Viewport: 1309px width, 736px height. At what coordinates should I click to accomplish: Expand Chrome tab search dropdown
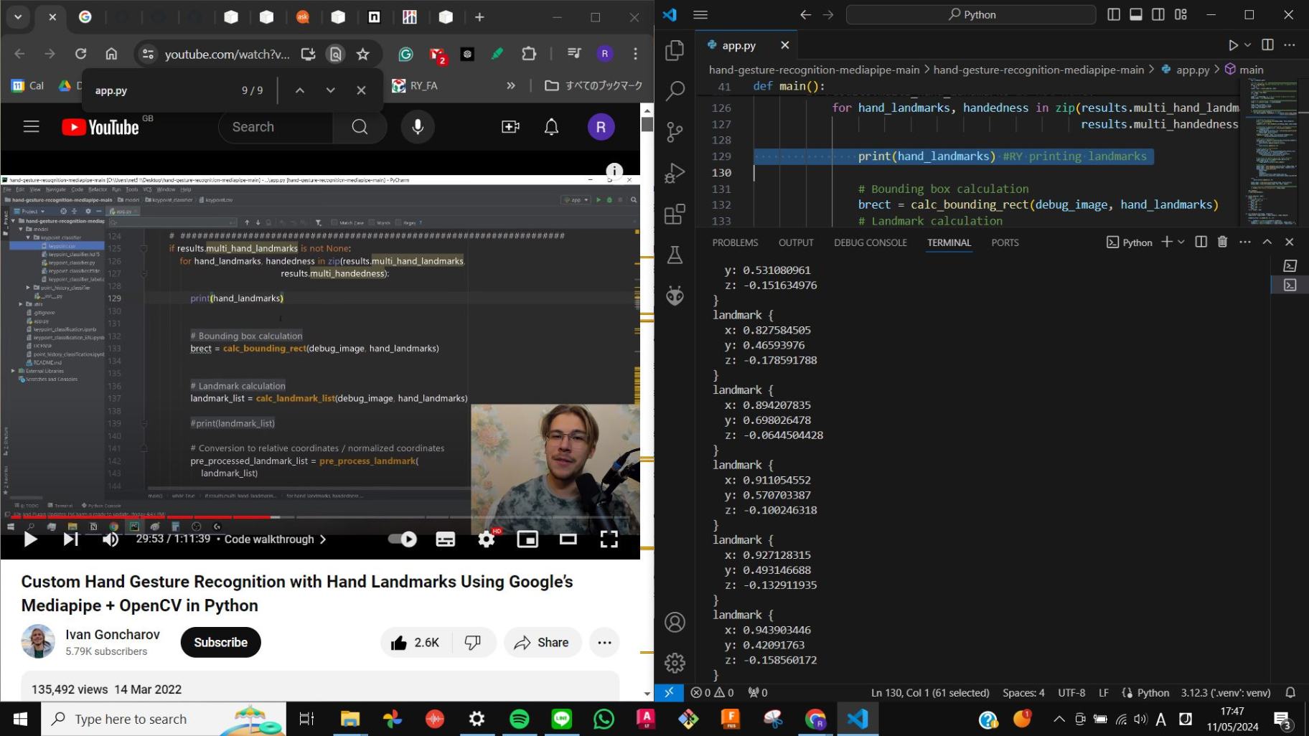click(18, 16)
